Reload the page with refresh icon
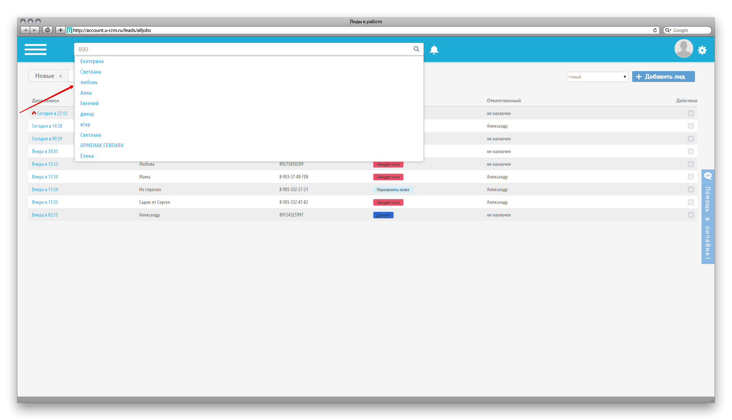Viewport: 732px width, 420px height. click(x=655, y=30)
